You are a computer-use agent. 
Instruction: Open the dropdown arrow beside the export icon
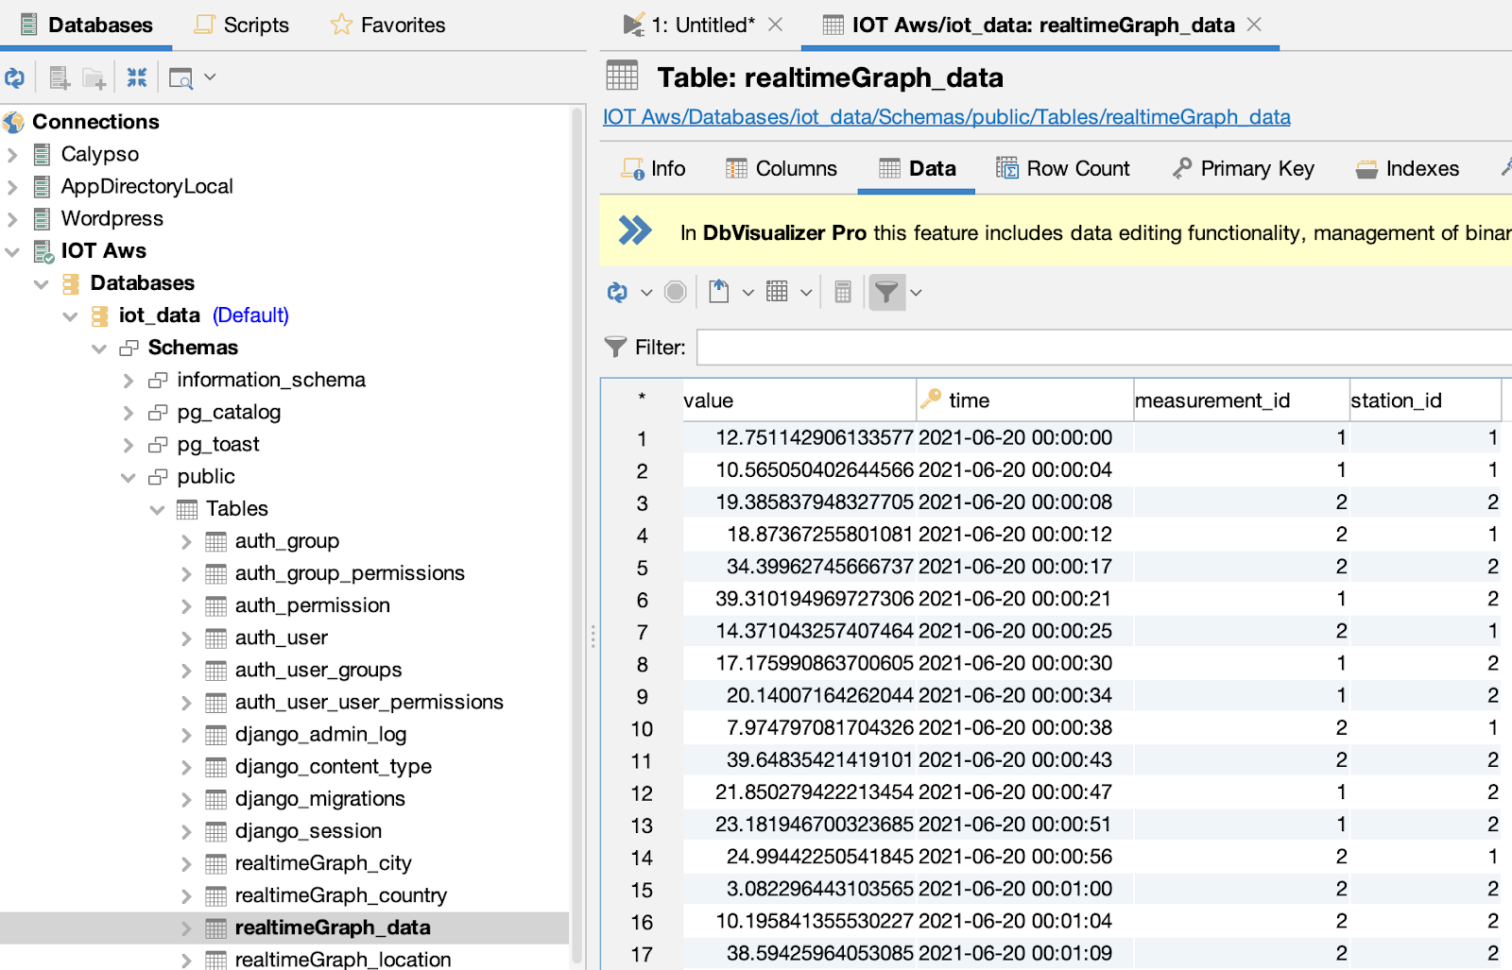point(747,293)
